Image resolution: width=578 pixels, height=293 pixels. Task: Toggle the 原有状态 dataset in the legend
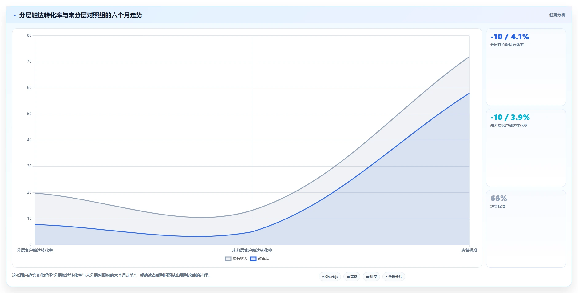(x=236, y=259)
